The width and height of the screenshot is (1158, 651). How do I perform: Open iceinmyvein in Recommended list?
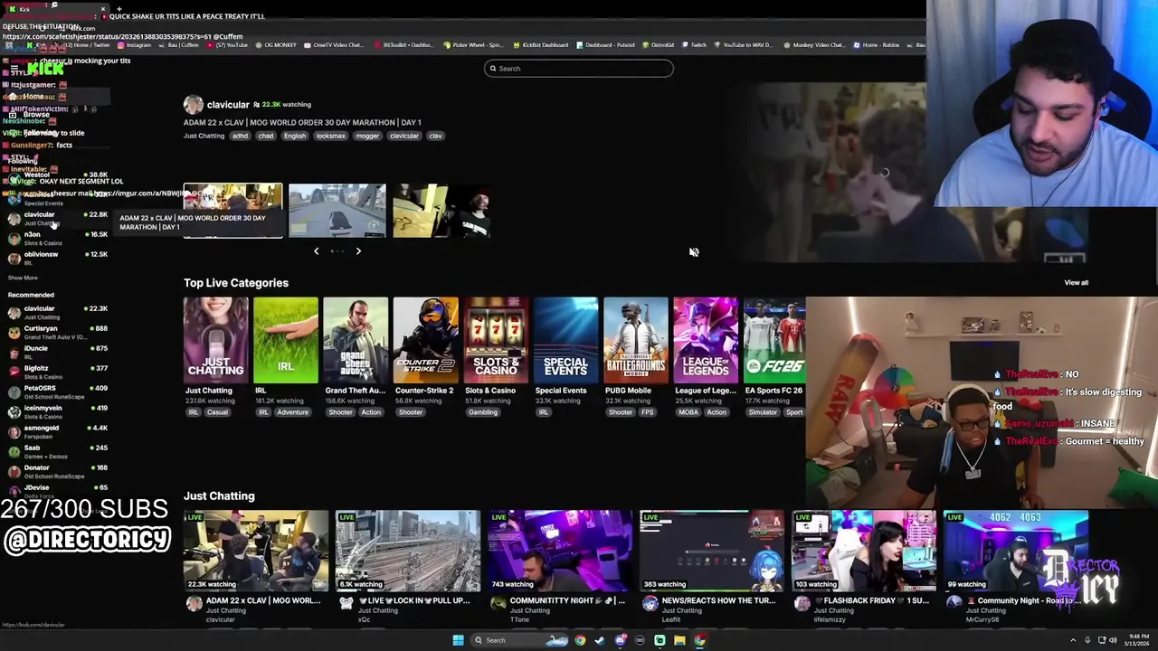point(57,411)
